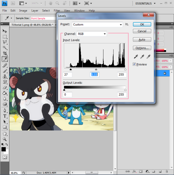Select the Blur tool
This screenshot has width=174, height=175.
click(x=5, y=99)
